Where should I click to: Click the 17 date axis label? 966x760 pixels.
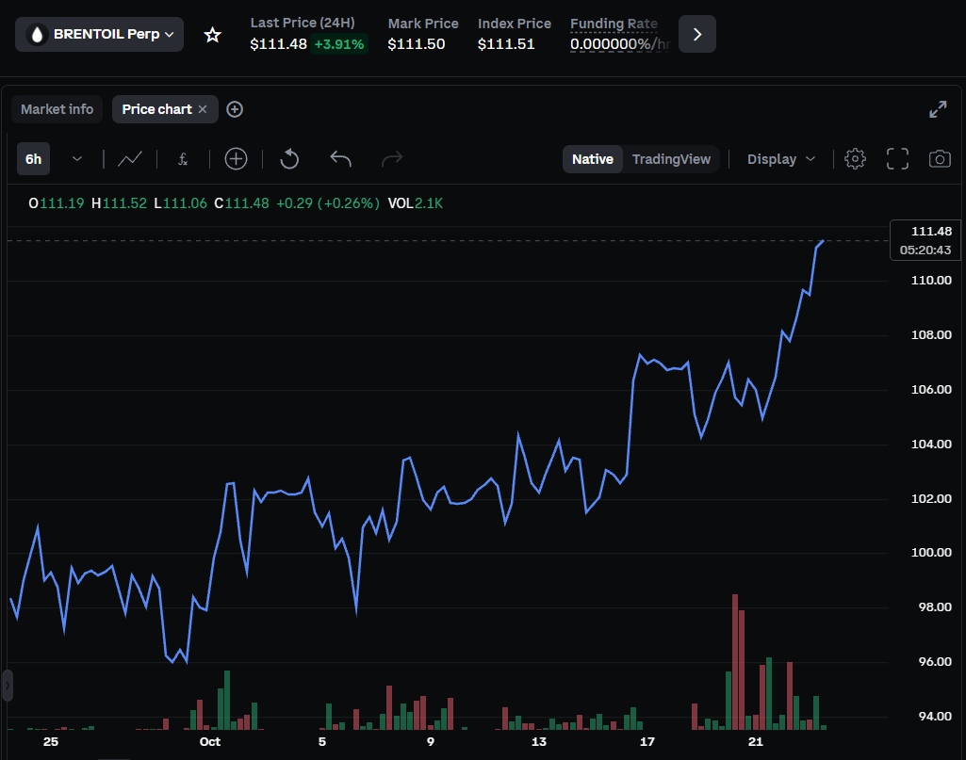(x=647, y=741)
